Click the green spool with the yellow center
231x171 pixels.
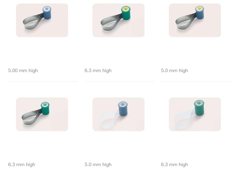click(x=126, y=13)
